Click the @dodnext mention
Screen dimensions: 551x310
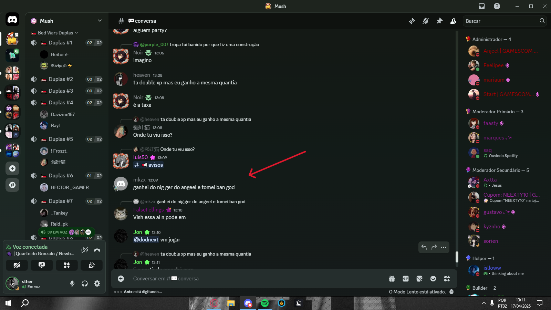(146, 240)
